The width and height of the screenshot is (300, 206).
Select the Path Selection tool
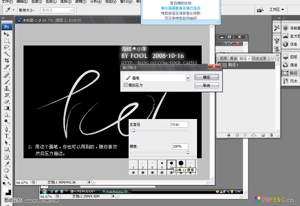6,143
